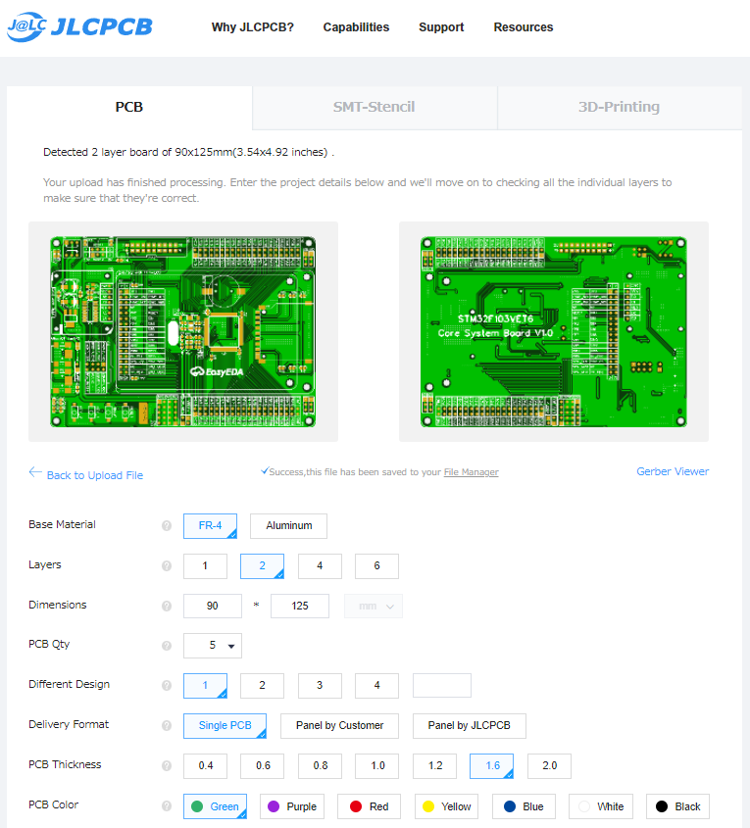The image size is (750, 828).
Task: Select 3 for Different Design
Action: tap(320, 685)
